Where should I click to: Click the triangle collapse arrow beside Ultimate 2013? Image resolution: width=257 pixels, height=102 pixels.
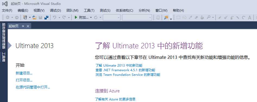click(x=10, y=45)
